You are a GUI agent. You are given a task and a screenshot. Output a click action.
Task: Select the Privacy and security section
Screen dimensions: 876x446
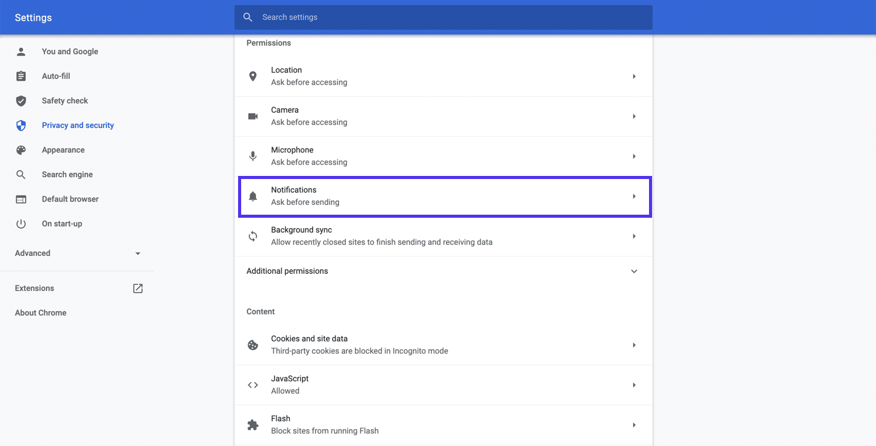point(78,125)
